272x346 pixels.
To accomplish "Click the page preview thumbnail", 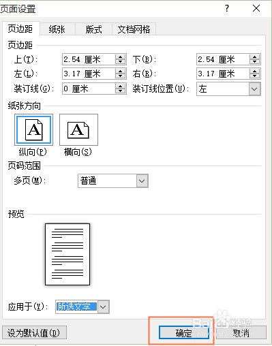I will (x=67, y=254).
